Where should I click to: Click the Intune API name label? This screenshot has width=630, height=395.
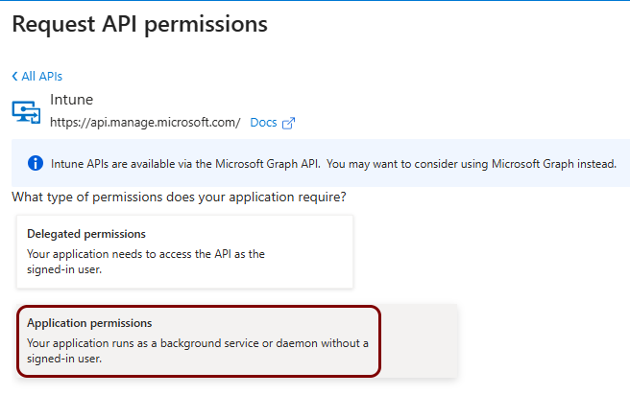pos(71,100)
